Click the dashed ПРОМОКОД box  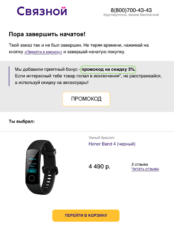(x=86, y=99)
